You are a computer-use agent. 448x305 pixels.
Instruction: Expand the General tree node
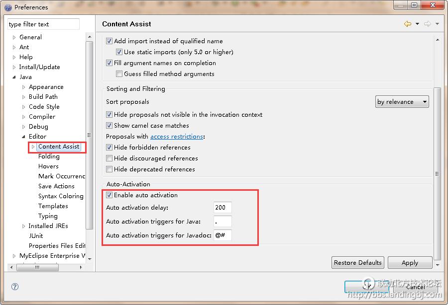point(14,37)
